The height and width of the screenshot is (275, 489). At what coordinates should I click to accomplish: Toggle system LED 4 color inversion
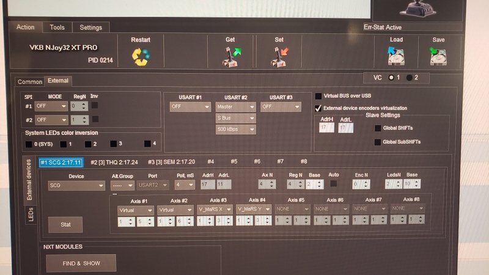click(x=147, y=144)
